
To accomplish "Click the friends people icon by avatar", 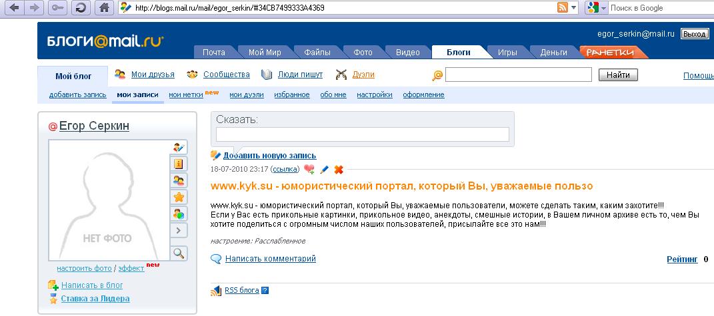I will tap(179, 180).
